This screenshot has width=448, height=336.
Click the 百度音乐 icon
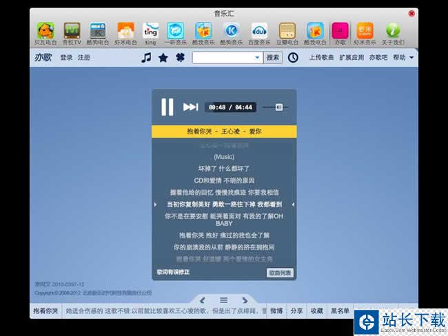[259, 31]
